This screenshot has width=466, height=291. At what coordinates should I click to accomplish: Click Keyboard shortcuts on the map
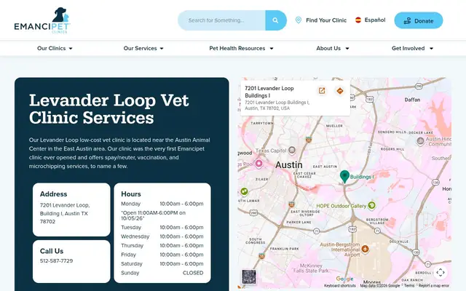point(340,286)
